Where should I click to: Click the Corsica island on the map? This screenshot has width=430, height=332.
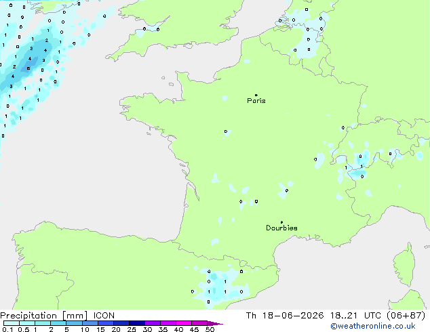point(404,264)
